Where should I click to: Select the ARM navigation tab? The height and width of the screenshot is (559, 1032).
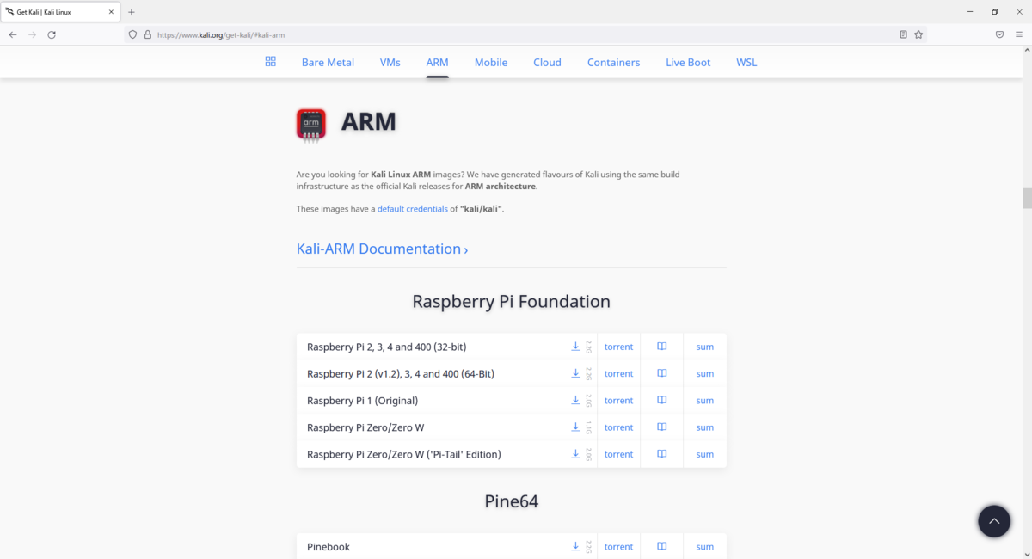click(437, 62)
